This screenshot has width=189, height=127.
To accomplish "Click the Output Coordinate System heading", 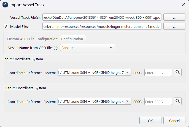I will point(25,88).
